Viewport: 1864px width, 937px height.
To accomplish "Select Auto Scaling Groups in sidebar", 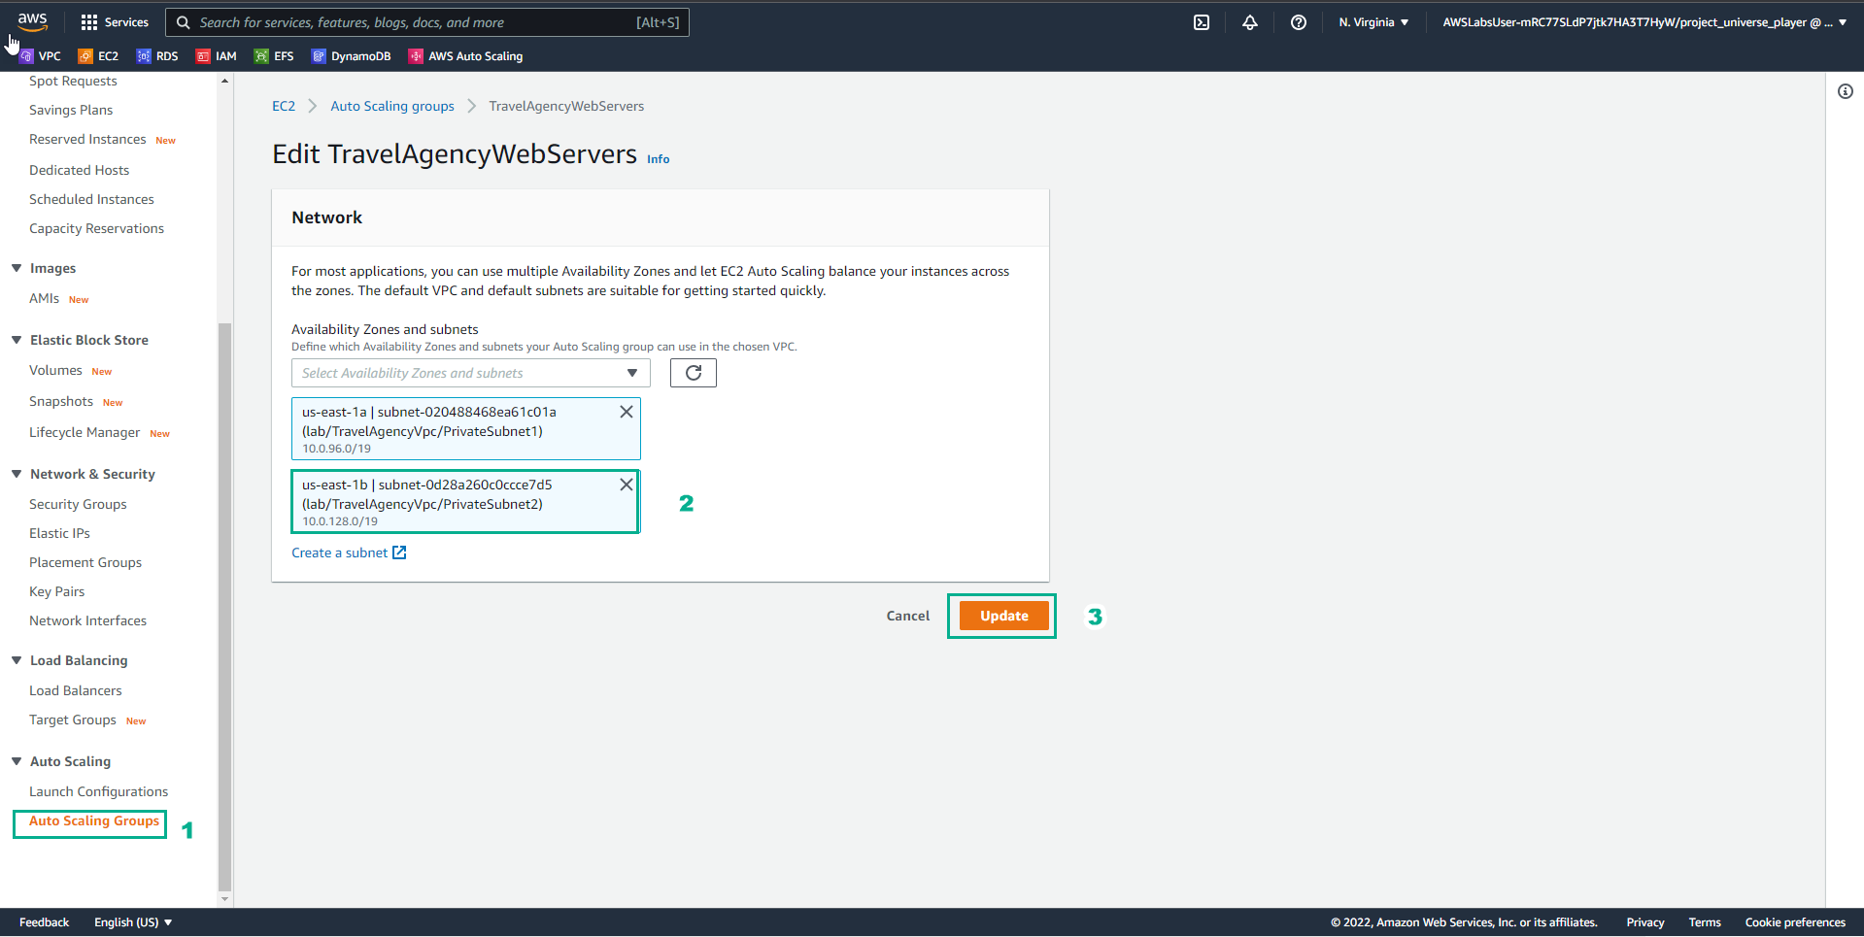I will point(94,820).
